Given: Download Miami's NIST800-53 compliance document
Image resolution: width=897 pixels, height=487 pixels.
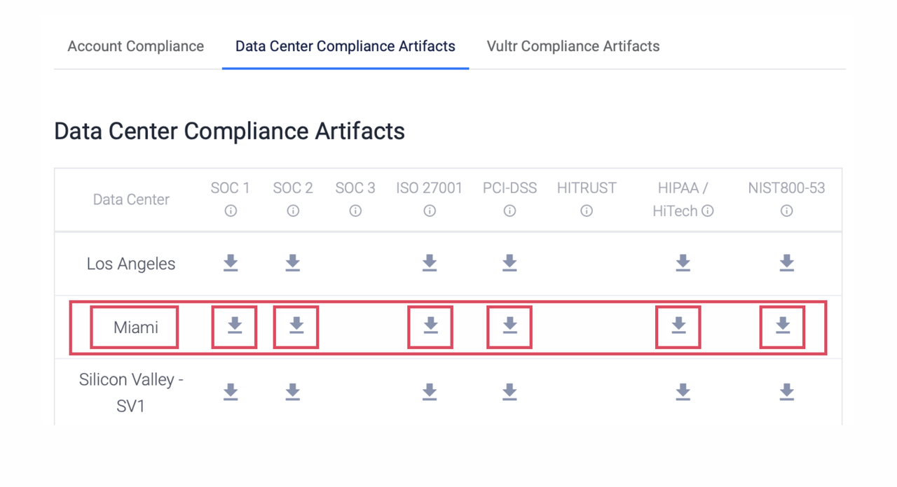Looking at the screenshot, I should [x=781, y=325].
